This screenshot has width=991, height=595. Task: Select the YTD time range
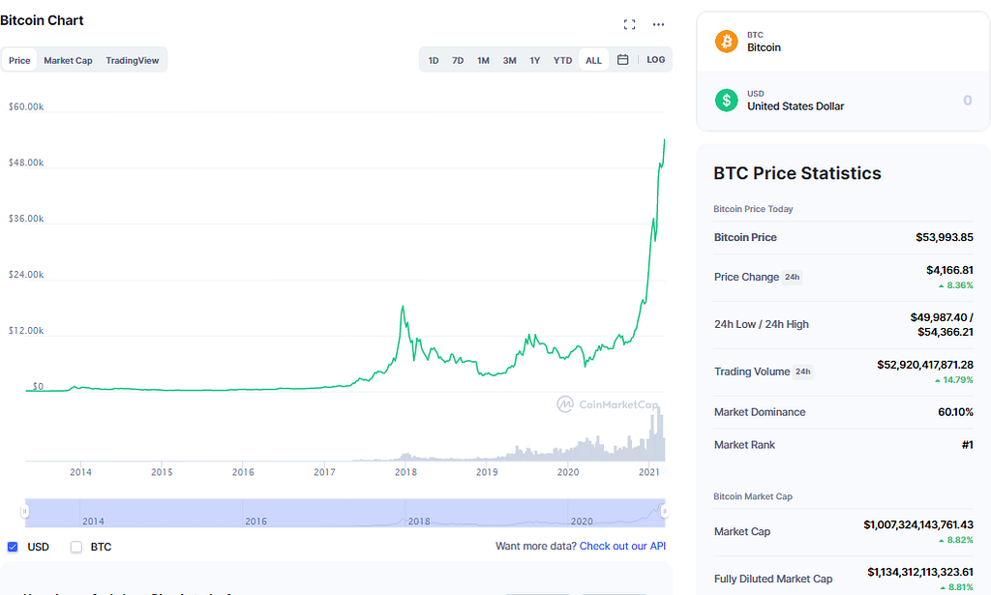[x=562, y=60]
